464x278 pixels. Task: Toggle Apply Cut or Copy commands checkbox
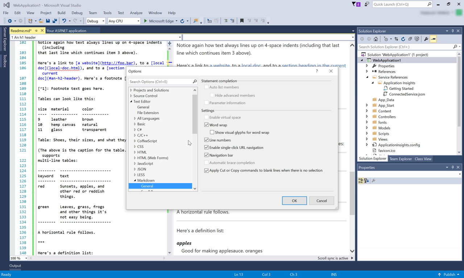point(207,171)
